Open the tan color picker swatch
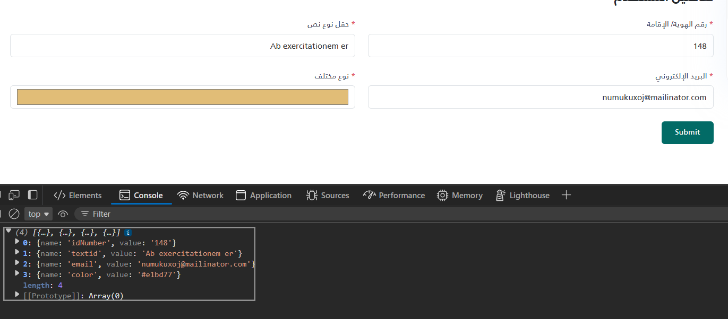This screenshot has width=728, height=319. [183, 97]
